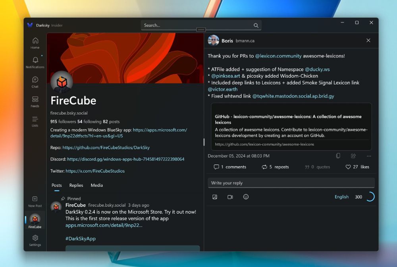Click the red profile banner image
This screenshot has width=397, height=267.
[x=125, y=58]
